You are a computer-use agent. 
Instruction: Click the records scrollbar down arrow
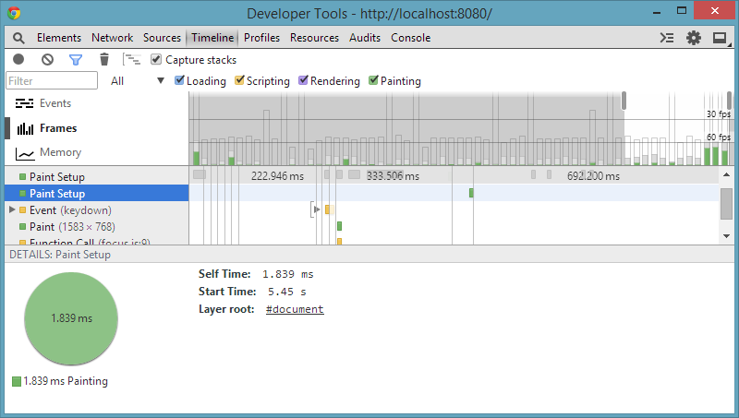tap(726, 236)
